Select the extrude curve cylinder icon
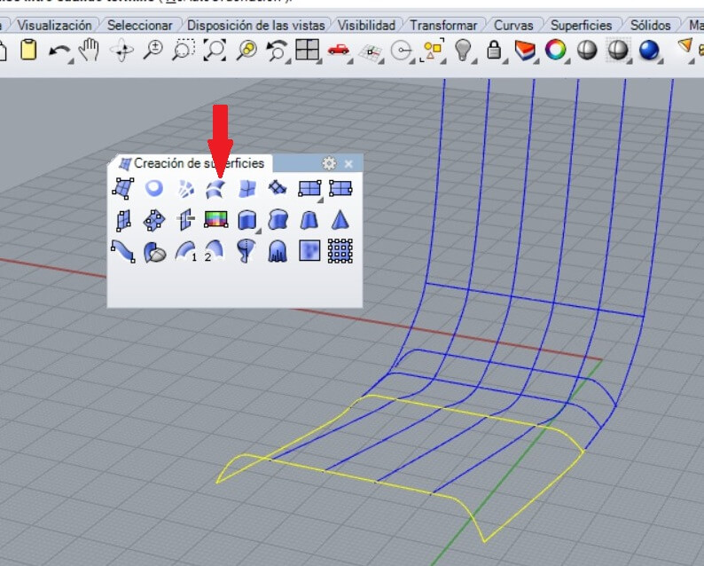704x566 pixels. [x=247, y=220]
